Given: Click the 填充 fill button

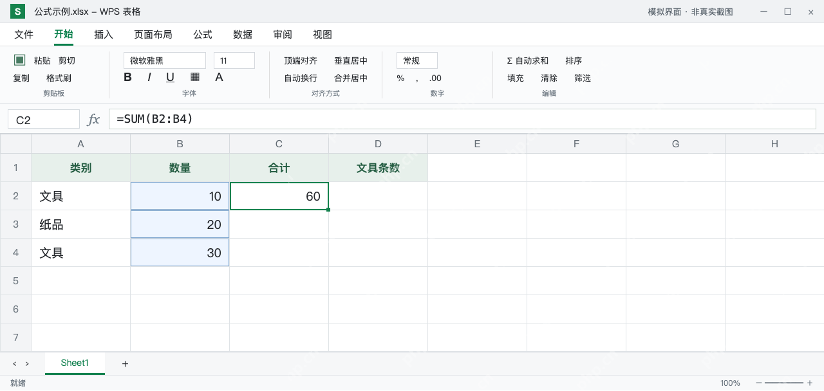Looking at the screenshot, I should (x=516, y=78).
